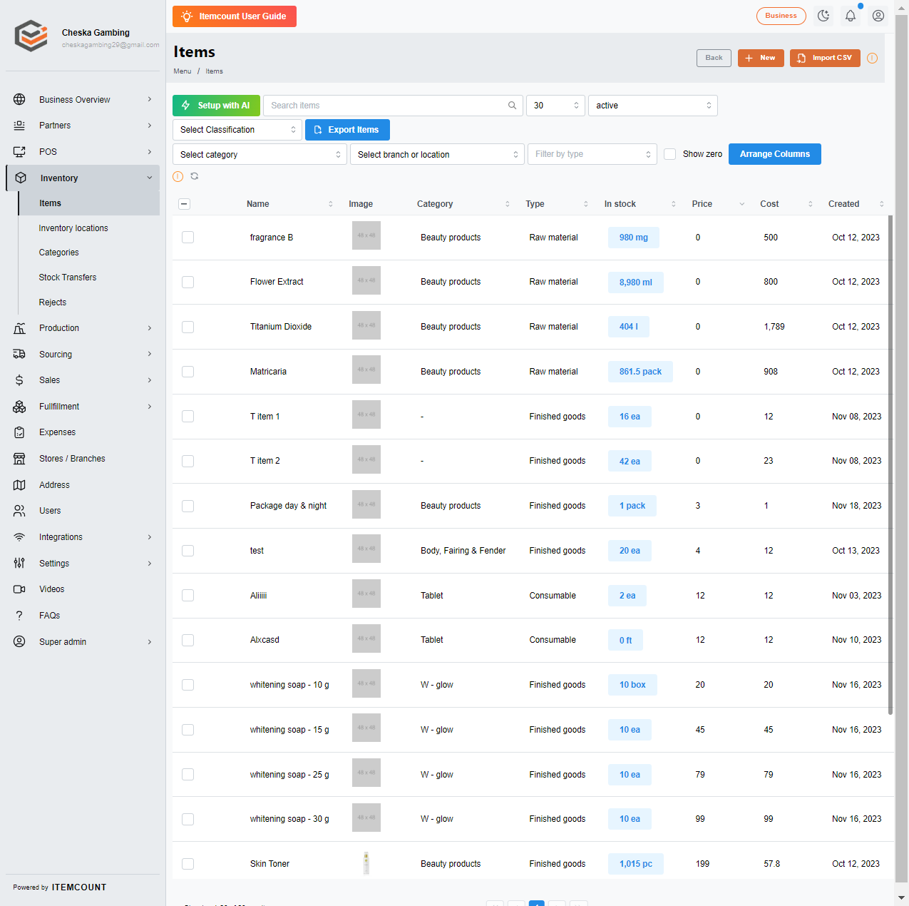The image size is (909, 906).
Task: Click the Sales dollar icon
Action: click(x=19, y=380)
